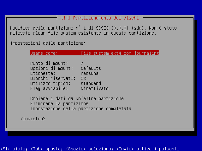Click the '(sda)' disk identifier text
202x151 pixels.
(x=138, y=28)
